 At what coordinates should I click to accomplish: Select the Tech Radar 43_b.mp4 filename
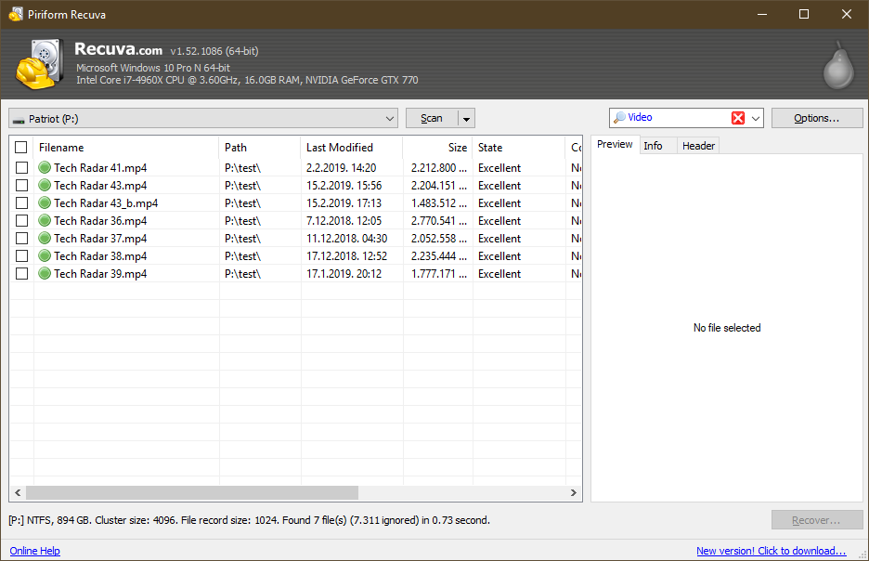tap(106, 202)
